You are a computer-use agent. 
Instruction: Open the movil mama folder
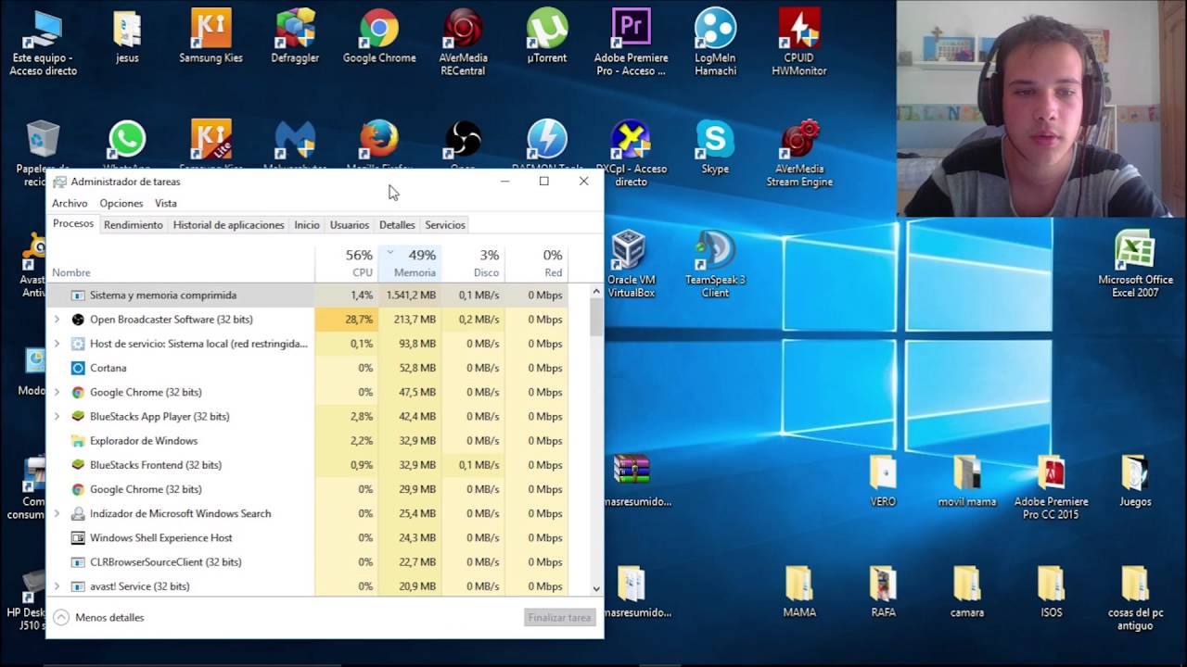point(967,481)
